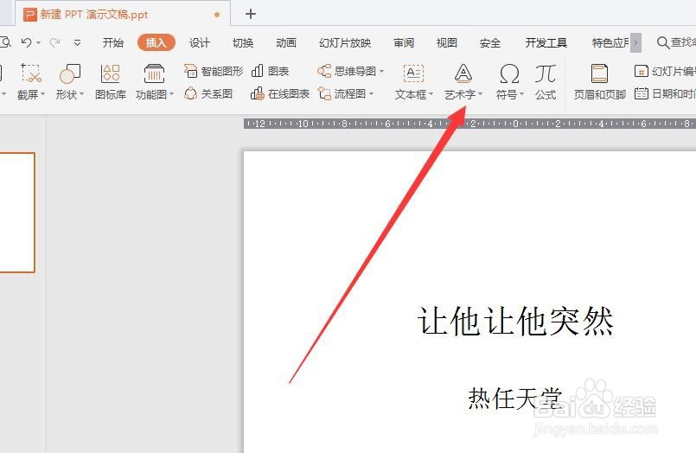Expand the 符号 dropdown arrow
Image resolution: width=696 pixels, height=453 pixels.
[x=521, y=94]
